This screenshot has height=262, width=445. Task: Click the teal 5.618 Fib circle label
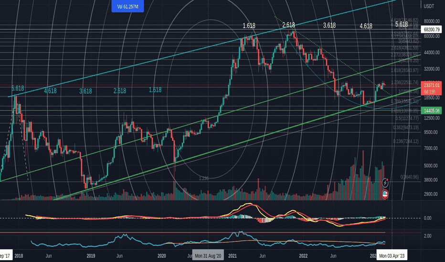click(18, 89)
